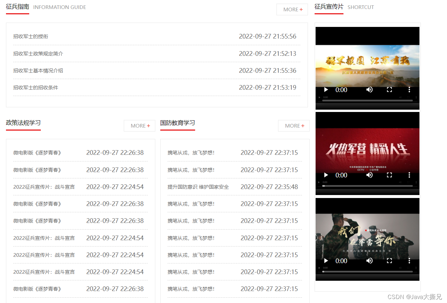Select the 征兵指南 section heading
Image resolution: width=447 pixels, height=303 pixels.
point(18,7)
